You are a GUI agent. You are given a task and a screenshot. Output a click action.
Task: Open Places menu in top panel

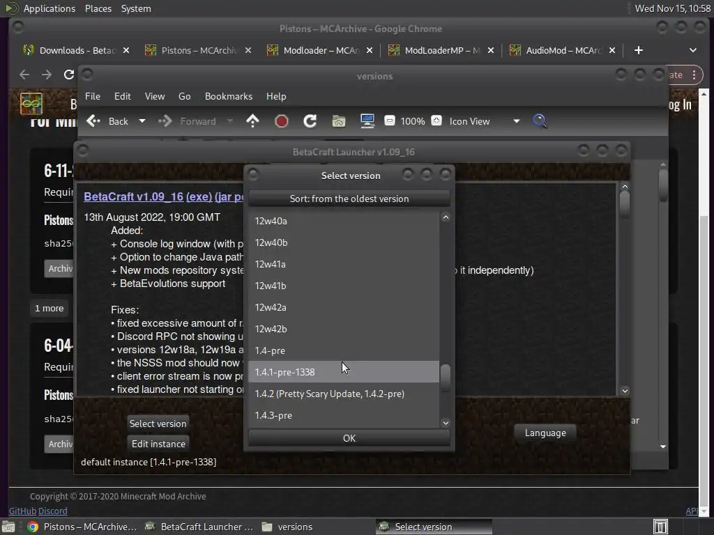98,8
